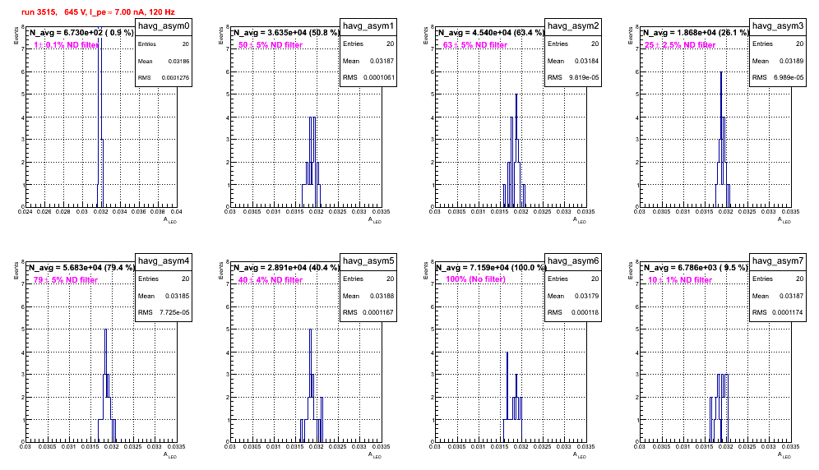The width and height of the screenshot is (819, 470).
Task: Click Mean 0.03179 in havg_asym6 stats
Action: pyautogui.click(x=573, y=296)
